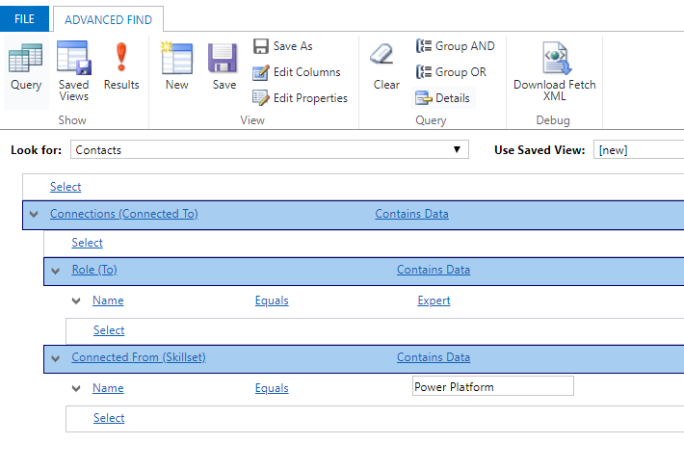Select Group AND
Viewport: 684px width, 470px height.
pyautogui.click(x=456, y=46)
